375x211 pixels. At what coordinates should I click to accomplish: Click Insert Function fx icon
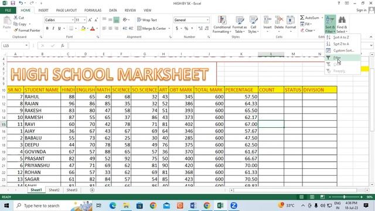[63, 46]
